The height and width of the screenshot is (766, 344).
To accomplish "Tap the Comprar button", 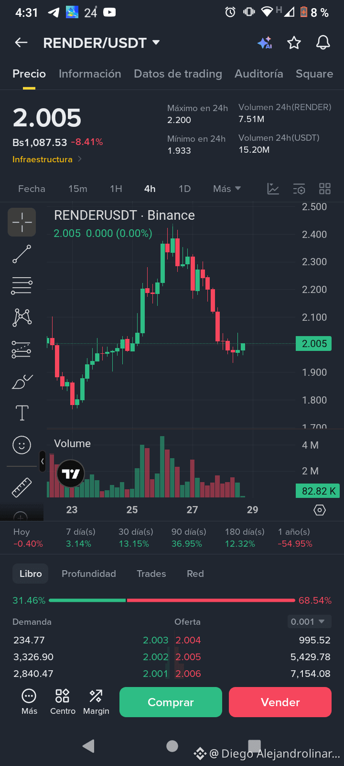I will point(171,702).
